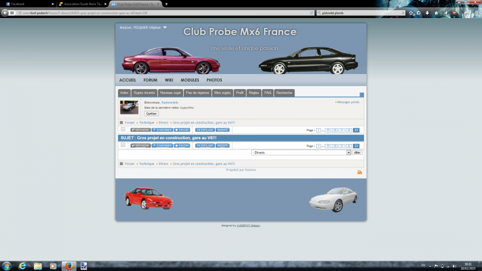The image size is (482, 271).
Task: Open the Propulsé par Kunena link
Action: (240, 170)
